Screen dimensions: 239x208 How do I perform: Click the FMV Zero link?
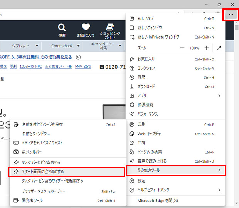tap(83, 67)
